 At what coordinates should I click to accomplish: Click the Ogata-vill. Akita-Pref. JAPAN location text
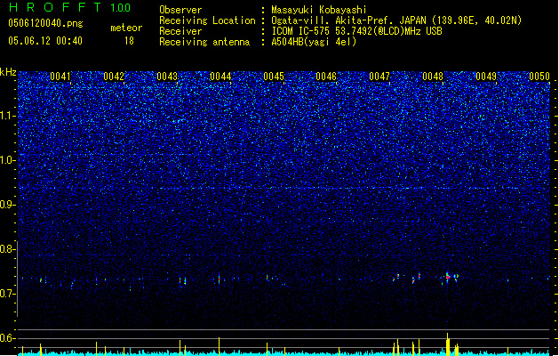pyautogui.click(x=396, y=20)
